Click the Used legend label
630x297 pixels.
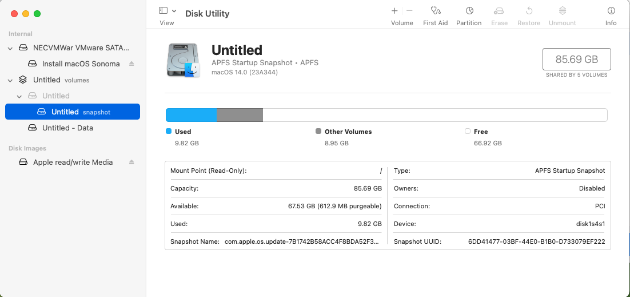coord(183,132)
